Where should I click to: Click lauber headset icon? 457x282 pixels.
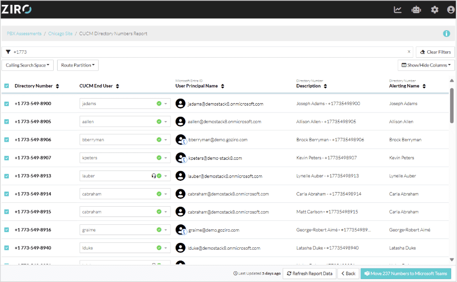click(154, 176)
